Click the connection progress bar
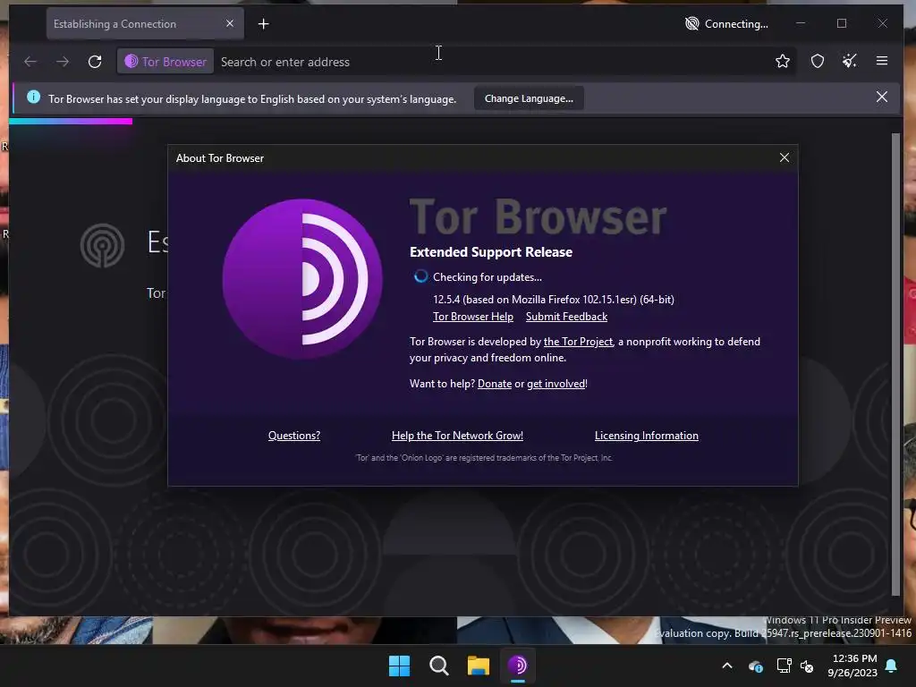Image resolution: width=916 pixels, height=687 pixels. click(x=71, y=121)
